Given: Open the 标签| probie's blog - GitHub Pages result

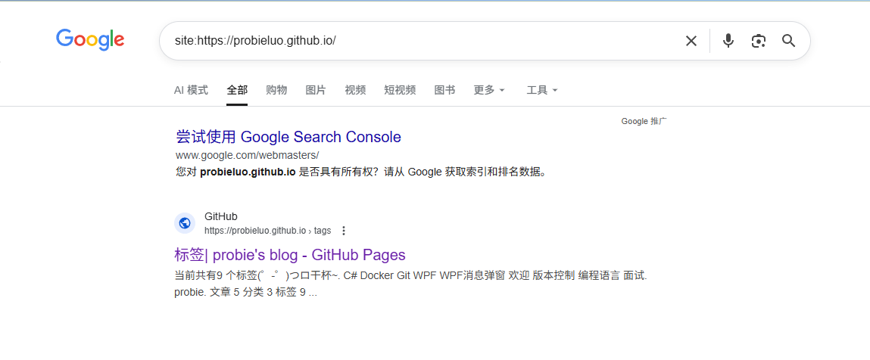Looking at the screenshot, I should pyautogui.click(x=290, y=255).
